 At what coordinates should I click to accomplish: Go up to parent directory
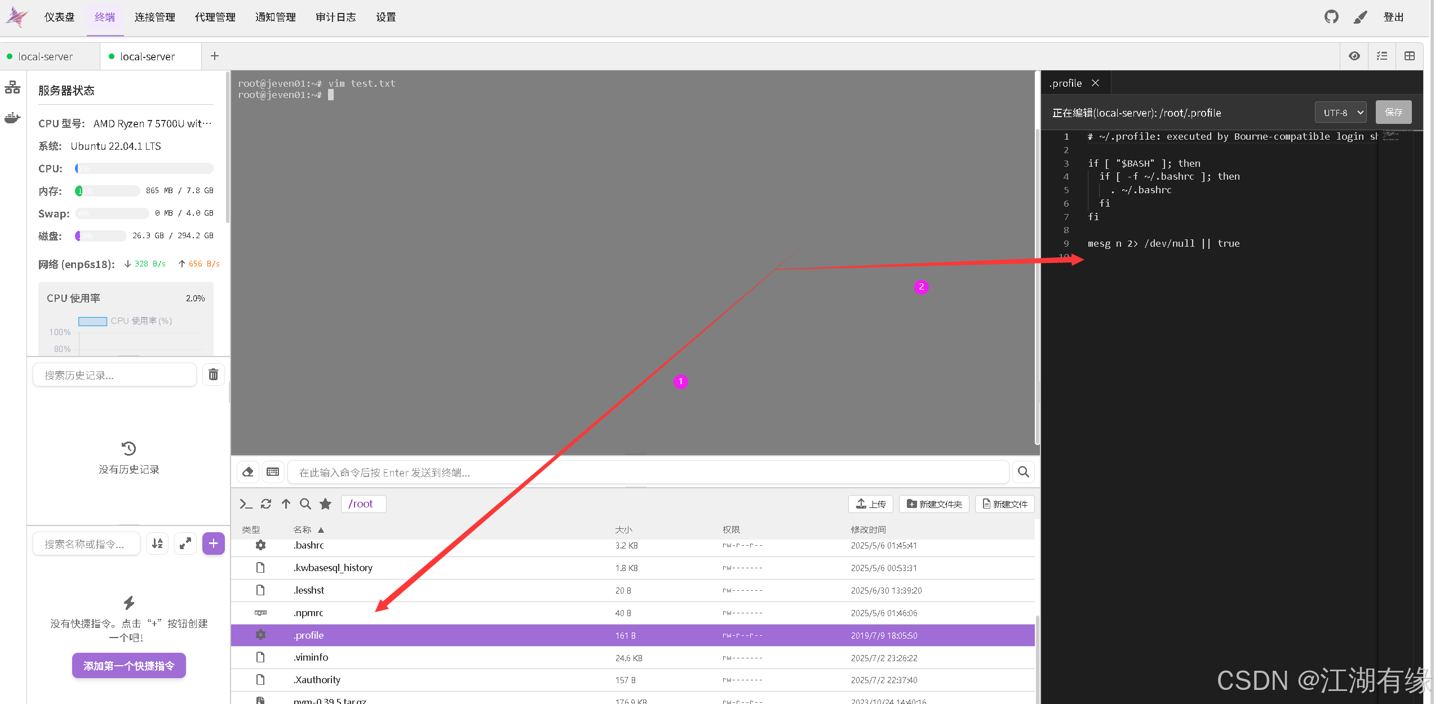coord(286,504)
